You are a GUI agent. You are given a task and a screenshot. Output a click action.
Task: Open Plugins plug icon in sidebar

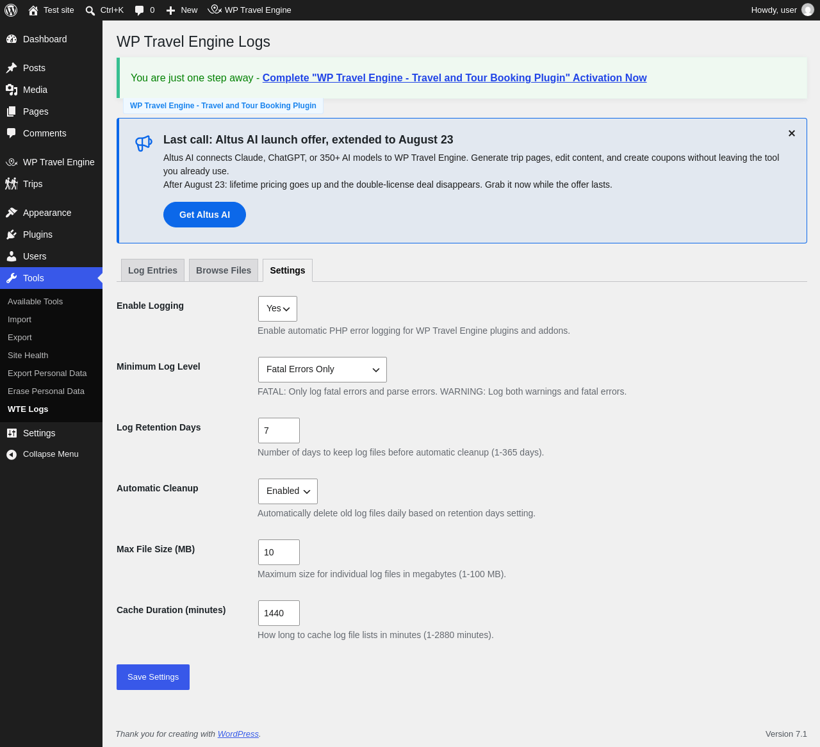point(12,234)
